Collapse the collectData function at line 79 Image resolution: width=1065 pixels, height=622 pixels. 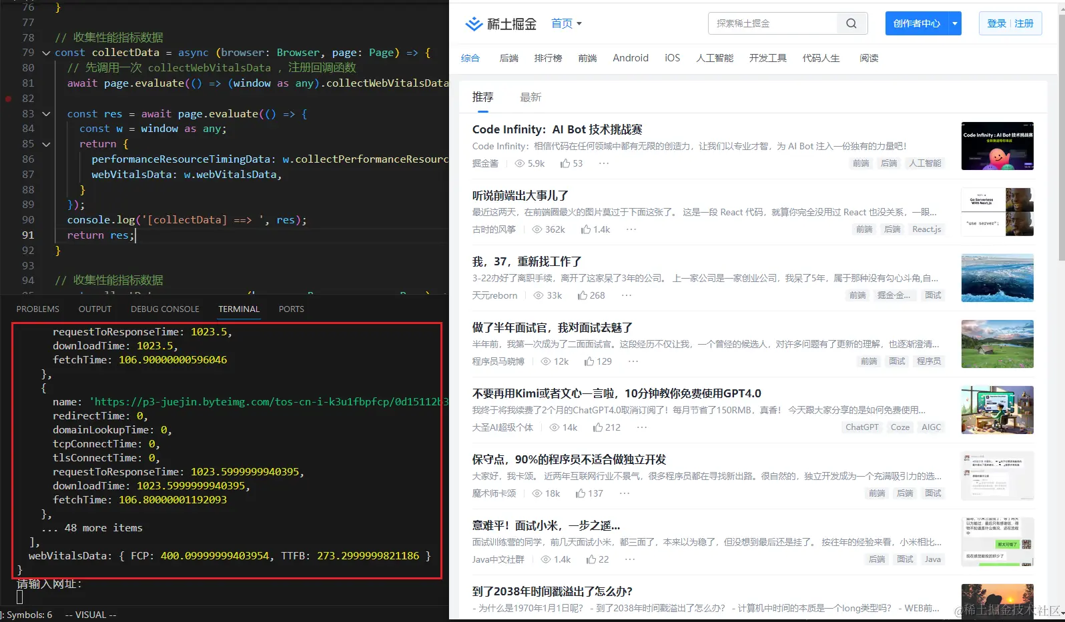(x=46, y=53)
